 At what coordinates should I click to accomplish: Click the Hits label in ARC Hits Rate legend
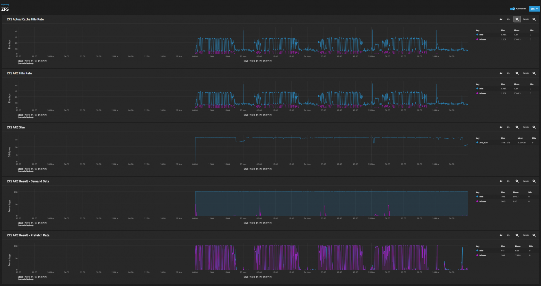[481, 89]
